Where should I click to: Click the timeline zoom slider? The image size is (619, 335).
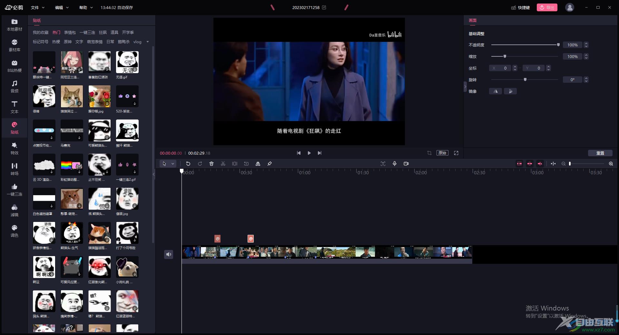coord(587,164)
